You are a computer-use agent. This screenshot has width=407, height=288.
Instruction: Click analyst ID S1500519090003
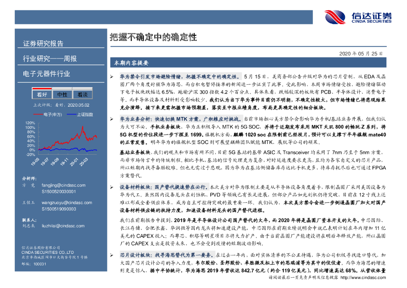click(x=59, y=209)
